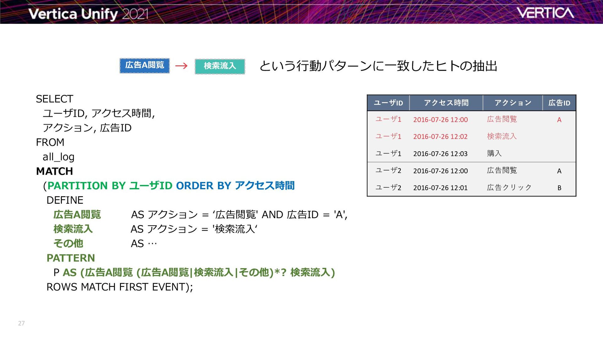Click the red A in 広告ID column
Image resolution: width=603 pixels, height=339 pixels.
click(x=559, y=120)
